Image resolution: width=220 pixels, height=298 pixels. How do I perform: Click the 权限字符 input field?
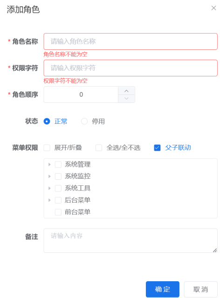click(131, 68)
